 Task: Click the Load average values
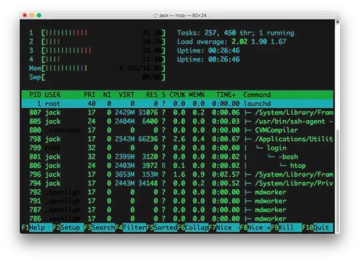click(259, 41)
